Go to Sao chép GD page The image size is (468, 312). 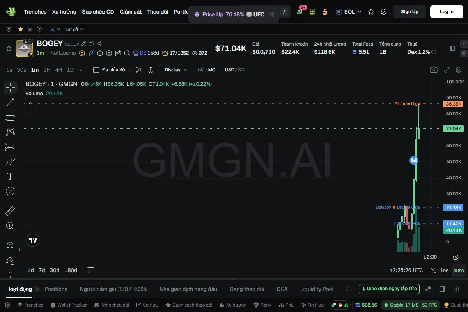[x=98, y=12]
